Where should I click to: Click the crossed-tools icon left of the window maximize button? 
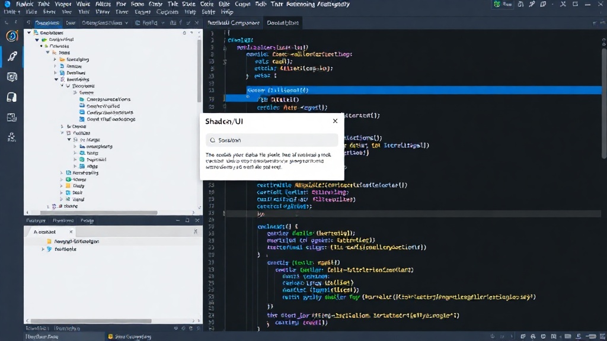pyautogui.click(x=563, y=4)
